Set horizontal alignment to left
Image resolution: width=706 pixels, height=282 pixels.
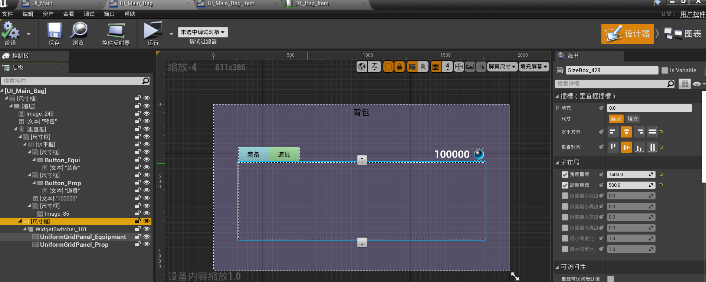[x=613, y=132]
